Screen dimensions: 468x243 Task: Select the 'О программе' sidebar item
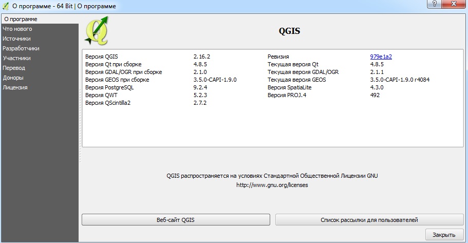click(x=40, y=19)
